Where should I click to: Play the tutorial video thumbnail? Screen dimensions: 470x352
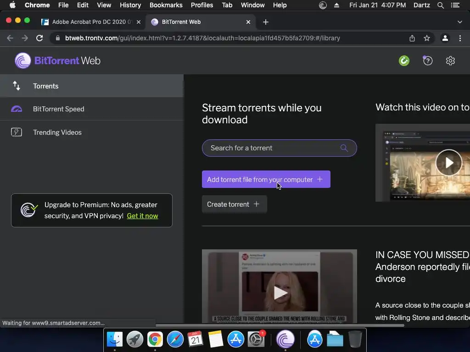449,163
